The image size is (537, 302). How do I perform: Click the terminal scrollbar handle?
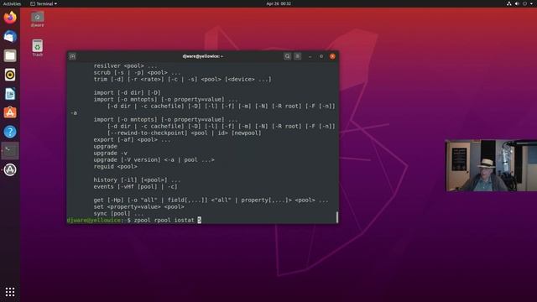[337, 217]
